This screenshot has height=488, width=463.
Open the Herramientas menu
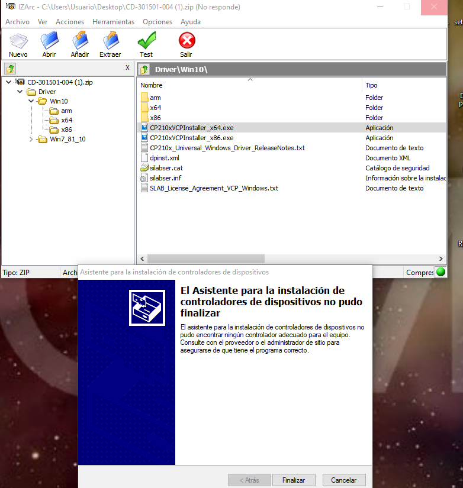(x=113, y=22)
